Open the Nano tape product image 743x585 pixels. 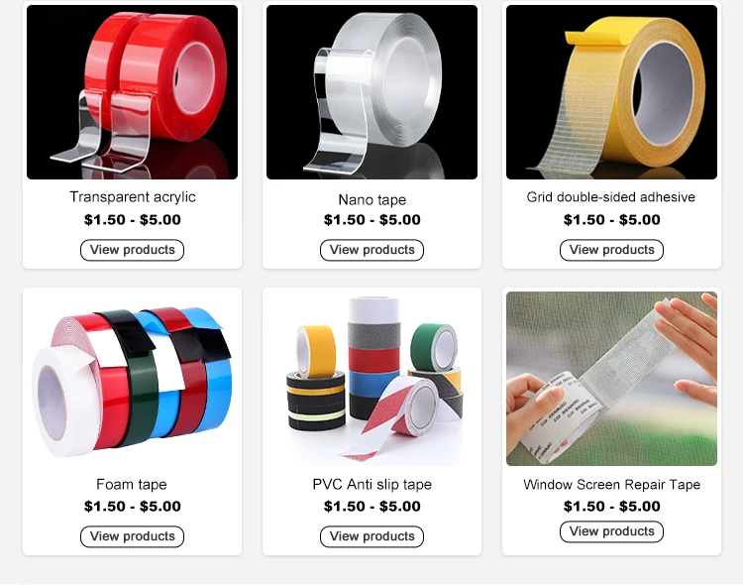pos(371,92)
